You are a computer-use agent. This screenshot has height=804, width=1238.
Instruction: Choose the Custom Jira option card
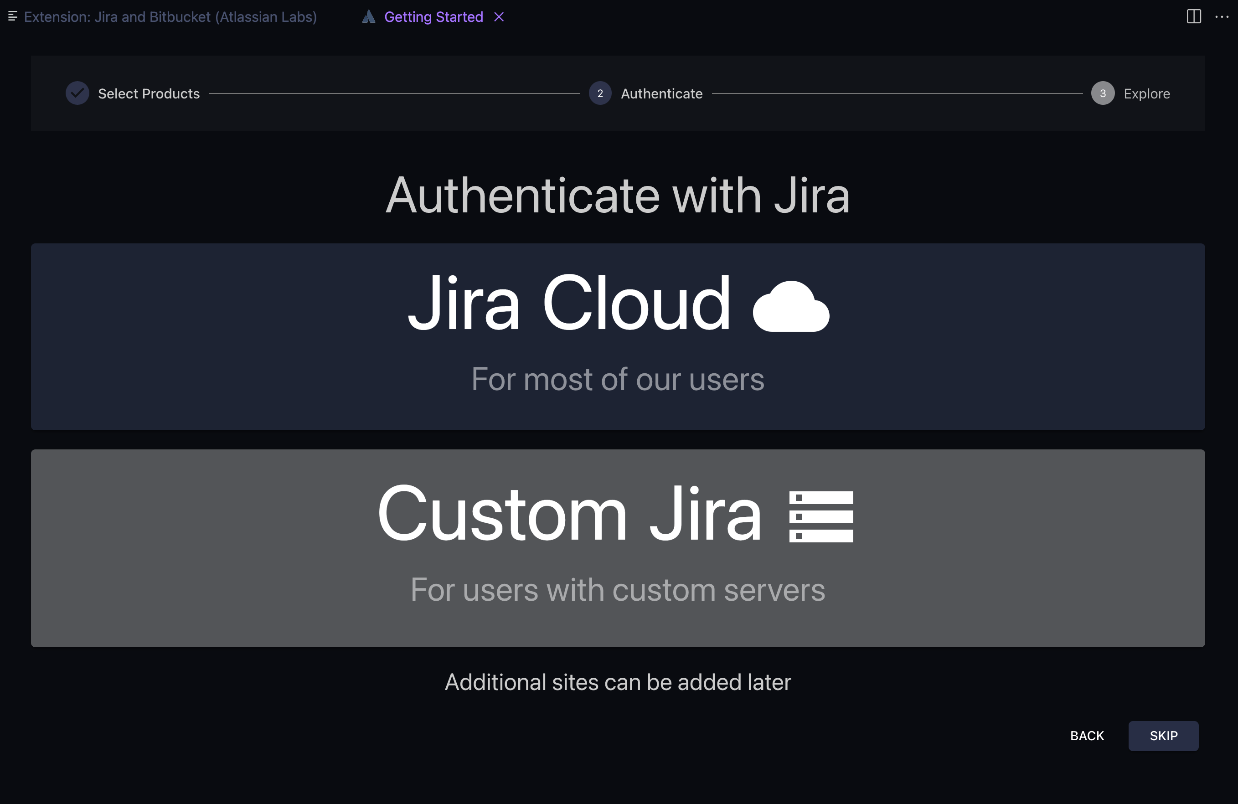pyautogui.click(x=618, y=548)
